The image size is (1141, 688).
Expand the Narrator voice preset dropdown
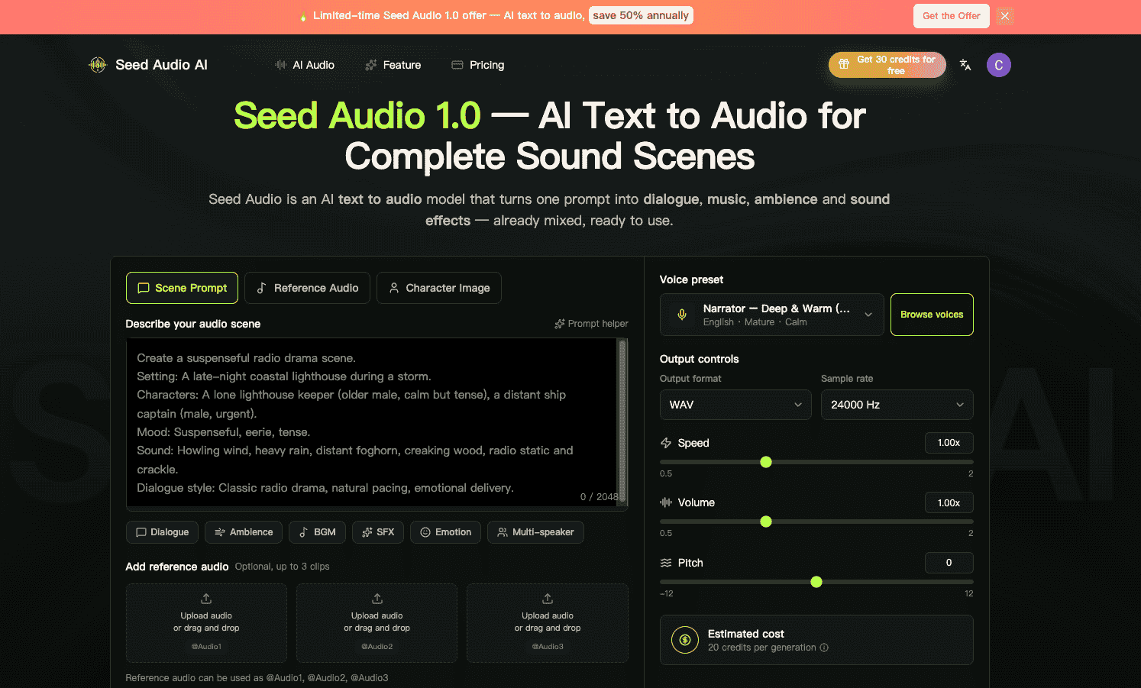(x=772, y=315)
